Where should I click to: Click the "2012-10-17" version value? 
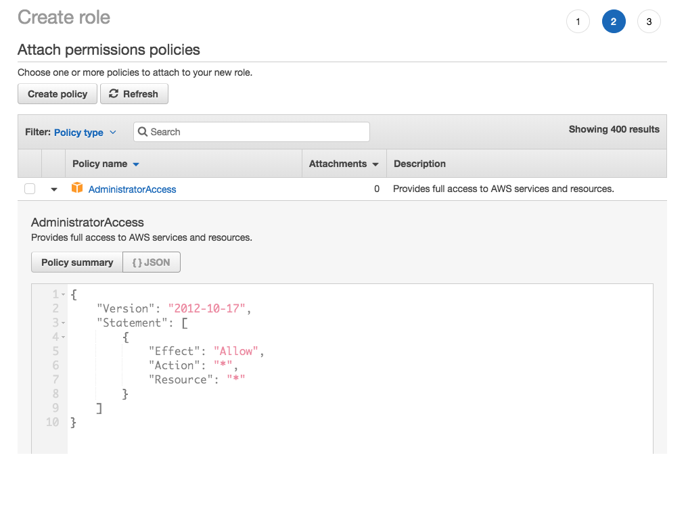(x=207, y=308)
